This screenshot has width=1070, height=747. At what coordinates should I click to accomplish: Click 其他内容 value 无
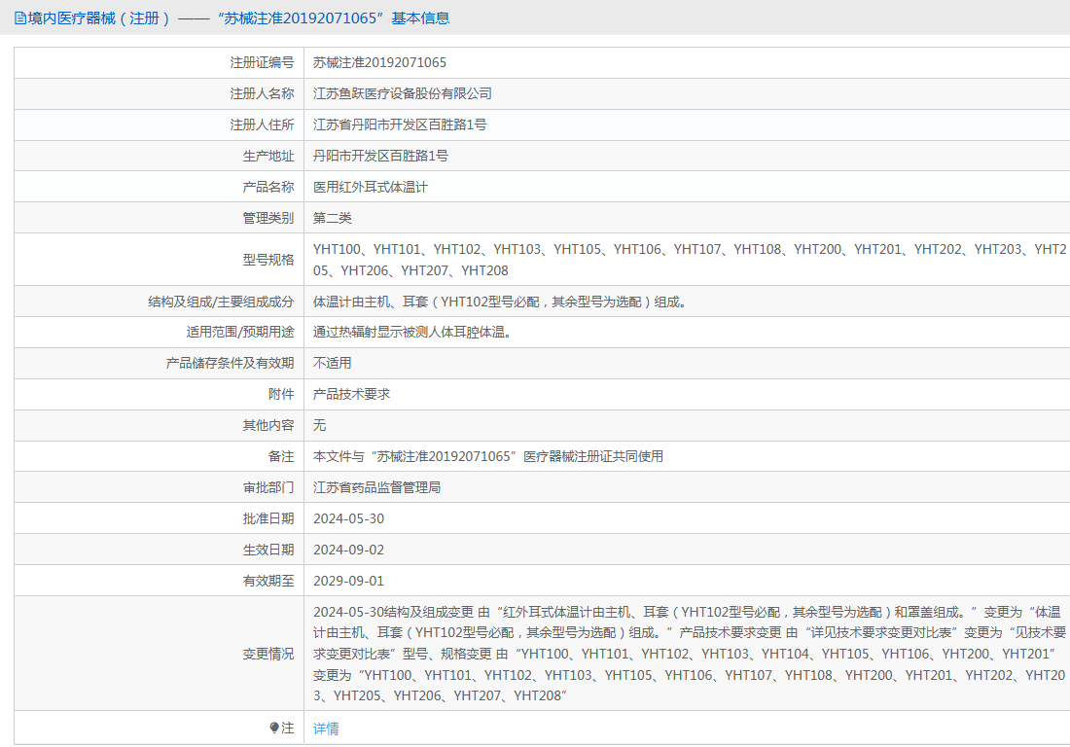coord(319,426)
